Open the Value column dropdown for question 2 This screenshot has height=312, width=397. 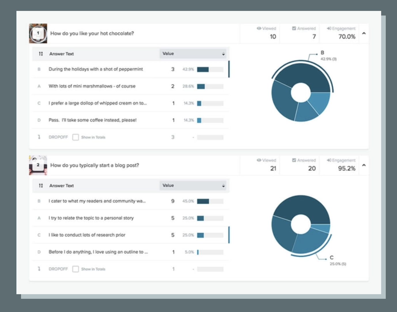pyautogui.click(x=223, y=186)
